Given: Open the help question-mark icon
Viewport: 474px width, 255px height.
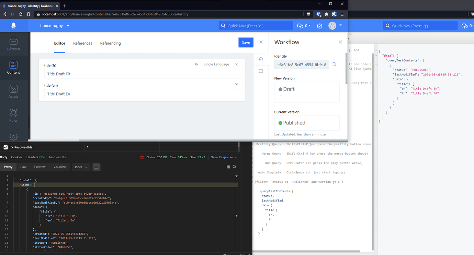Looking at the screenshot, I should pos(319,26).
